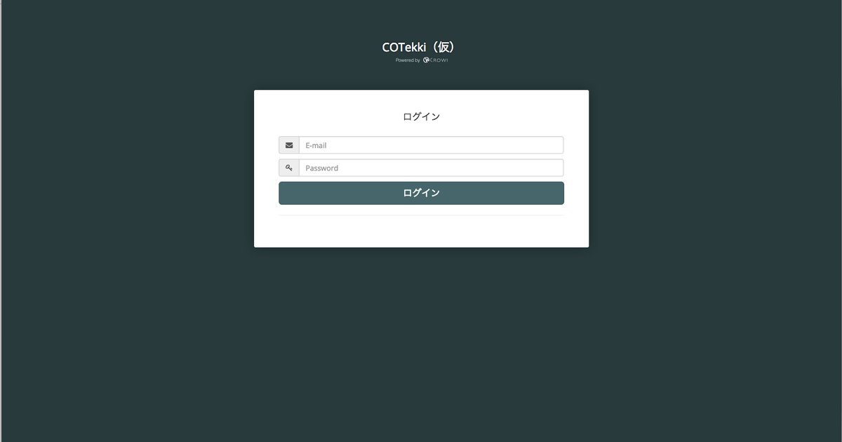
Task: Focus the E-mail input field
Action: click(x=431, y=145)
